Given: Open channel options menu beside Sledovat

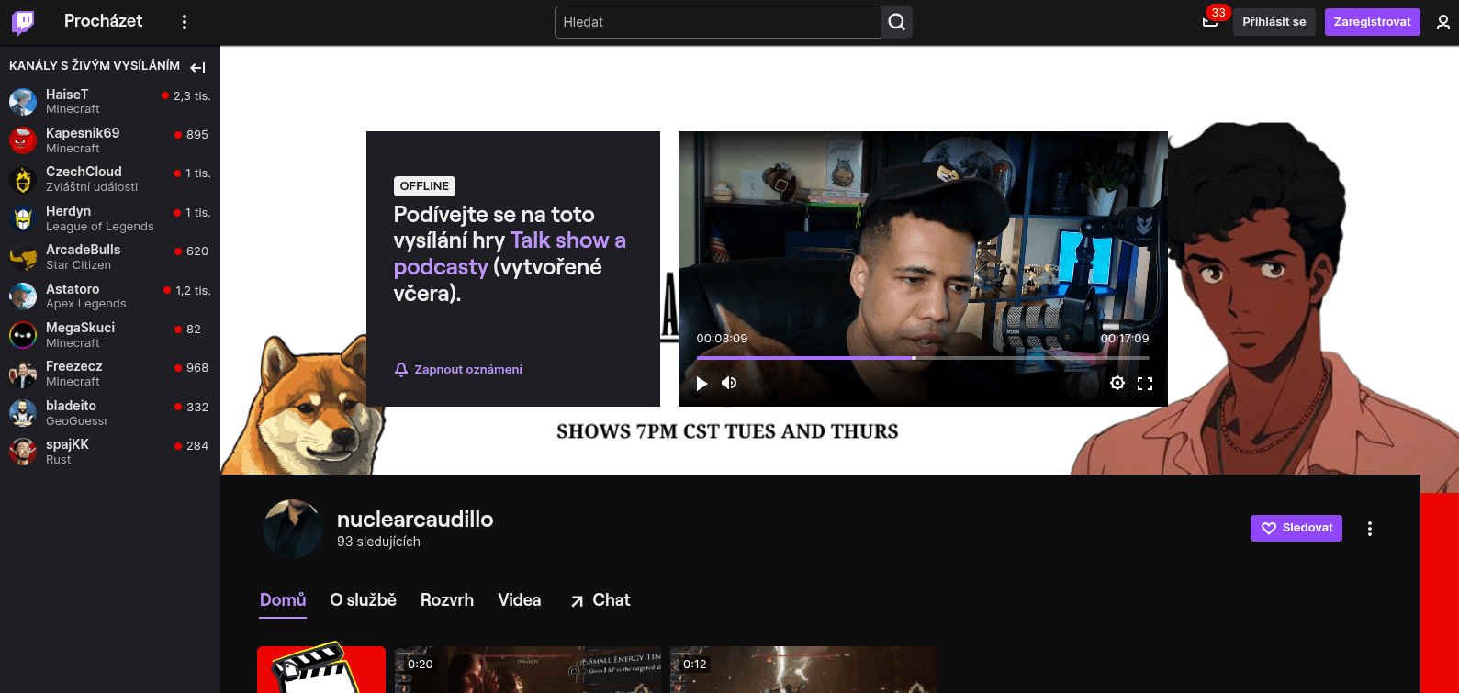Looking at the screenshot, I should pos(1369,529).
